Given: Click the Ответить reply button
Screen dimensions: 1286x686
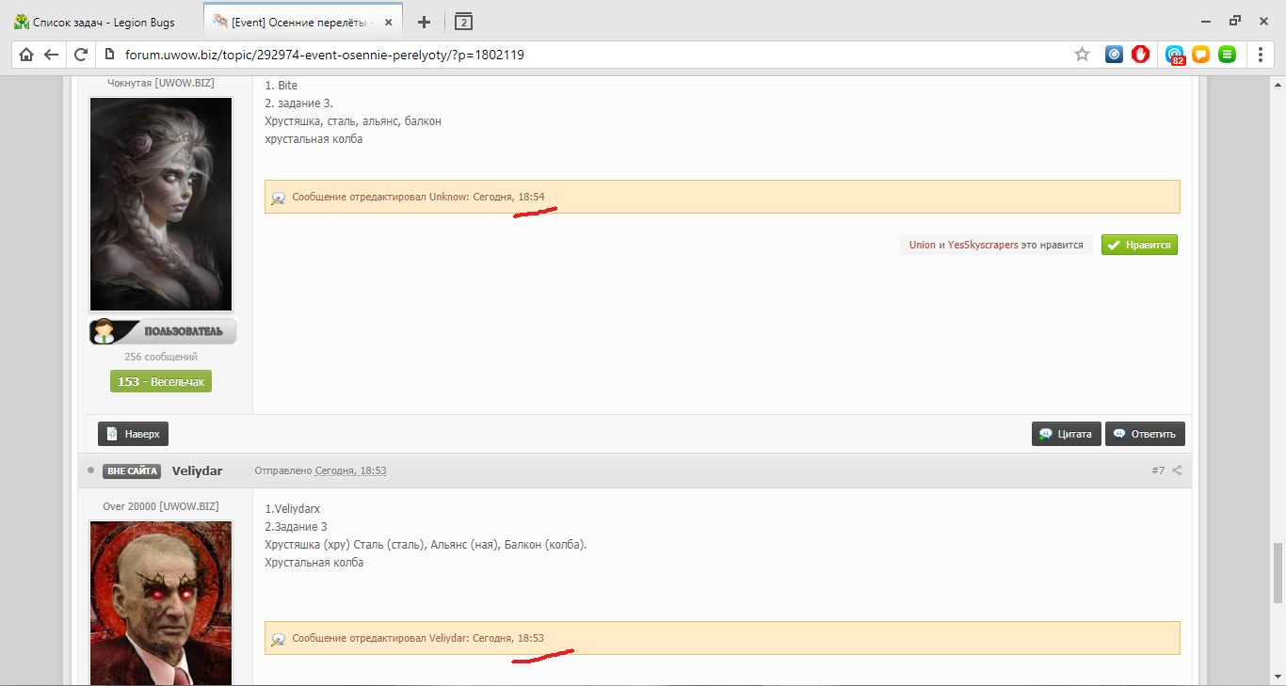Looking at the screenshot, I should pyautogui.click(x=1145, y=434).
